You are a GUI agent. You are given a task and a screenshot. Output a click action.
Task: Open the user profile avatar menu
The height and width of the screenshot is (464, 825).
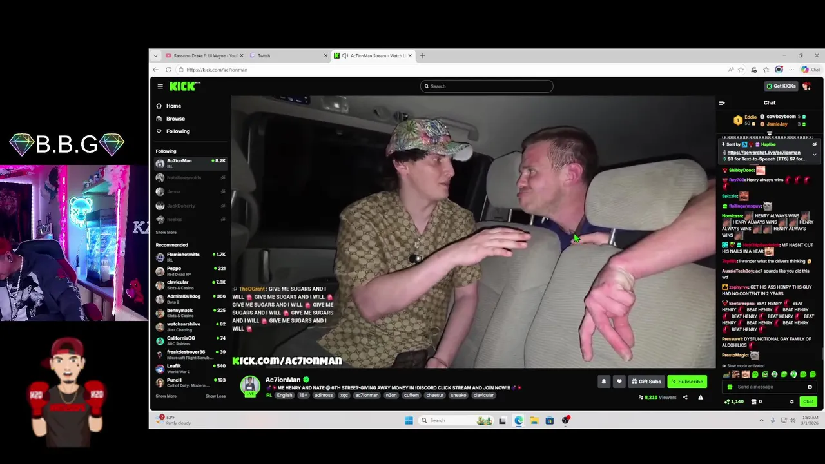(x=807, y=86)
